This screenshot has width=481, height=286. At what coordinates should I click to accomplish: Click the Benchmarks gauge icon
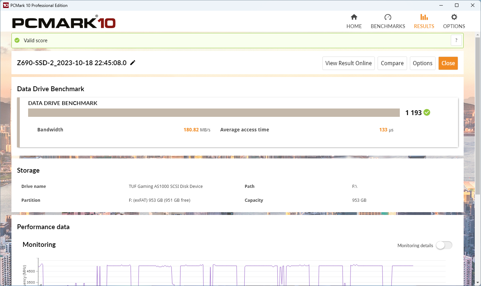click(388, 17)
